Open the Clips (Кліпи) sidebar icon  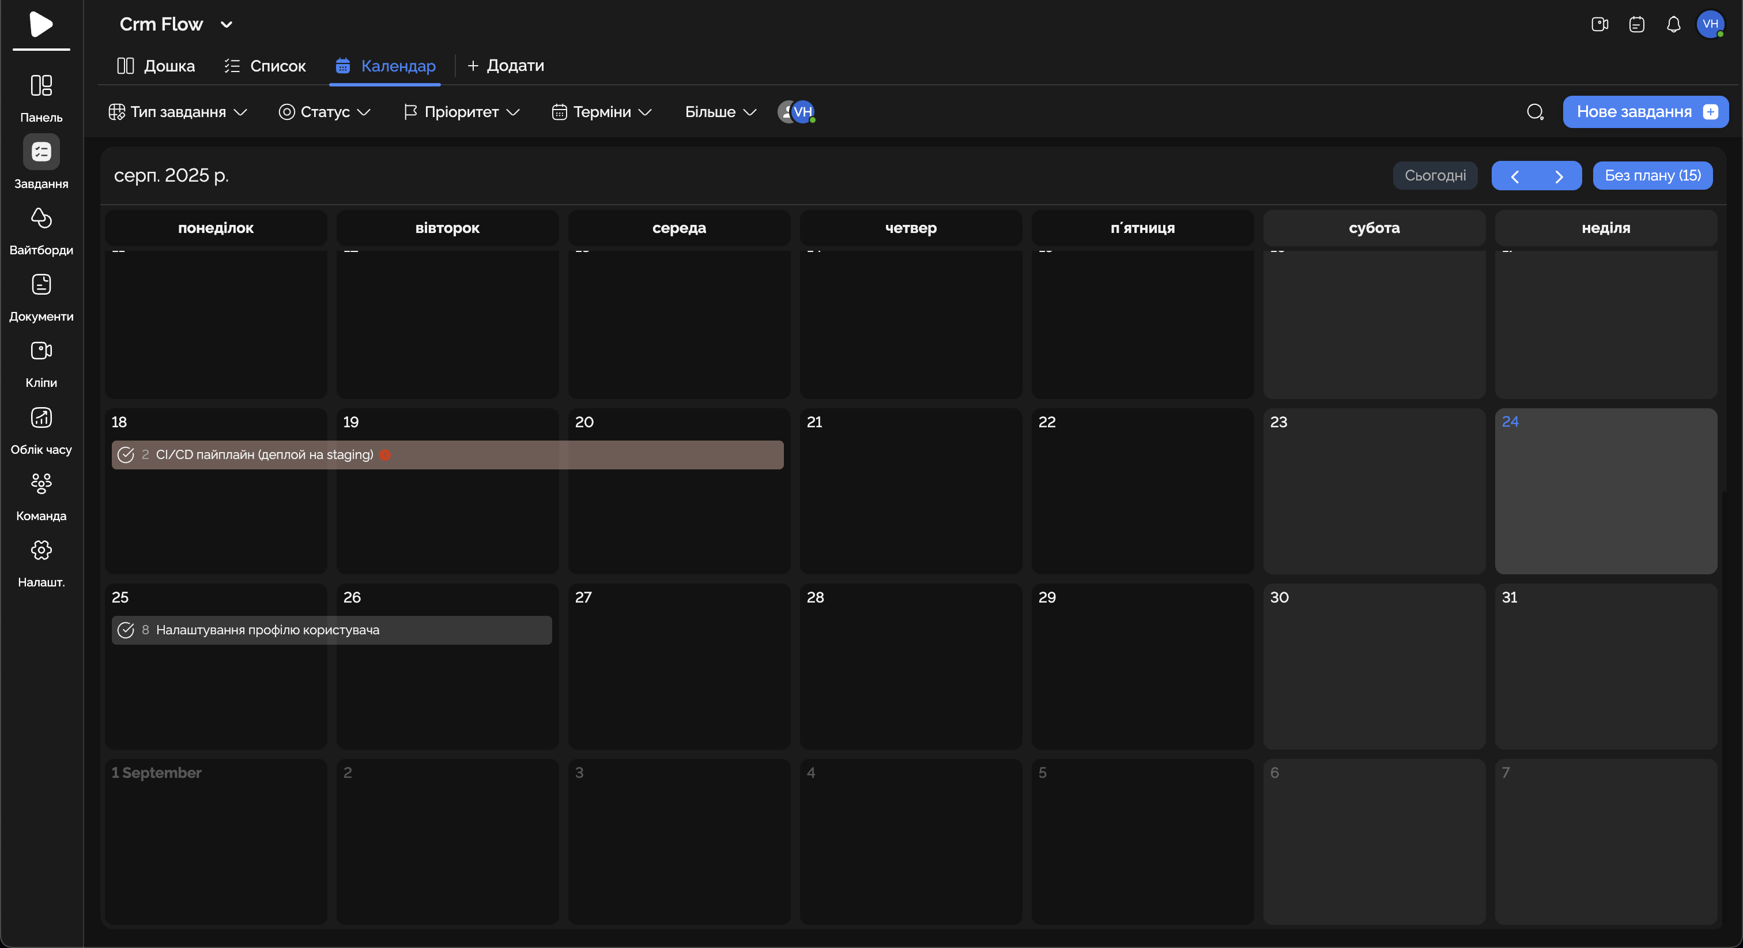pos(41,351)
